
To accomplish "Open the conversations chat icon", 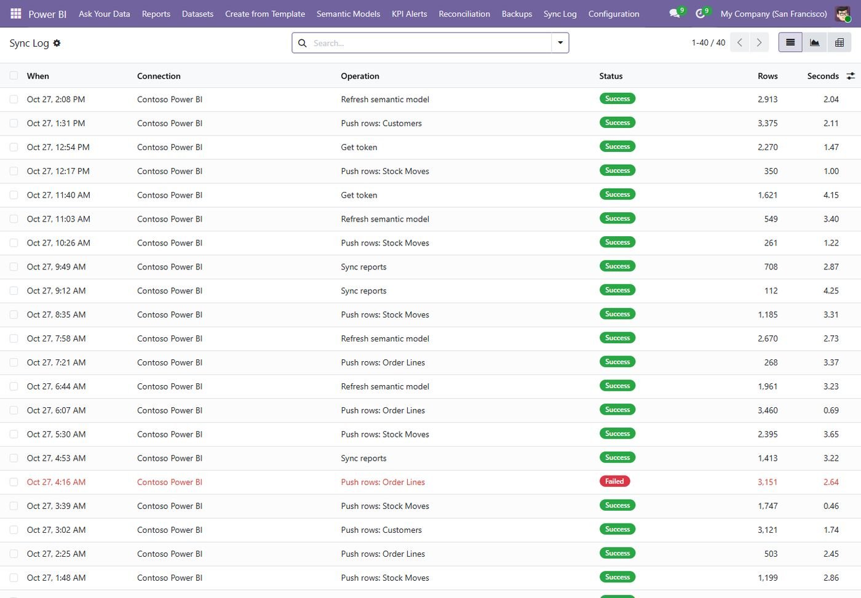I will pyautogui.click(x=675, y=14).
